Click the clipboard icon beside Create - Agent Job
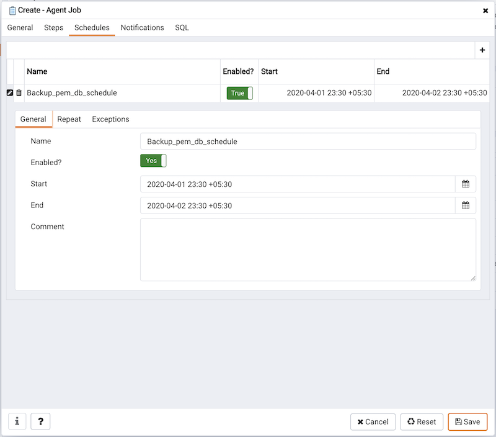The height and width of the screenshot is (437, 496). pyautogui.click(x=12, y=11)
